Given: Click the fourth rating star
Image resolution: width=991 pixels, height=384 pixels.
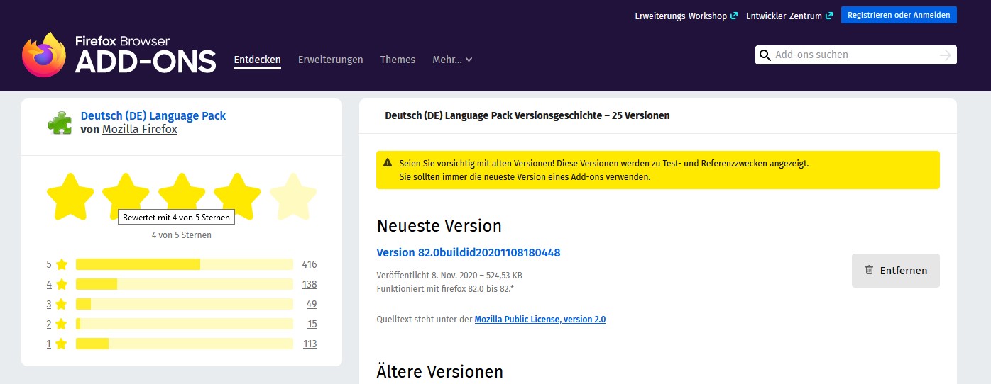Looking at the screenshot, I should click(x=237, y=196).
